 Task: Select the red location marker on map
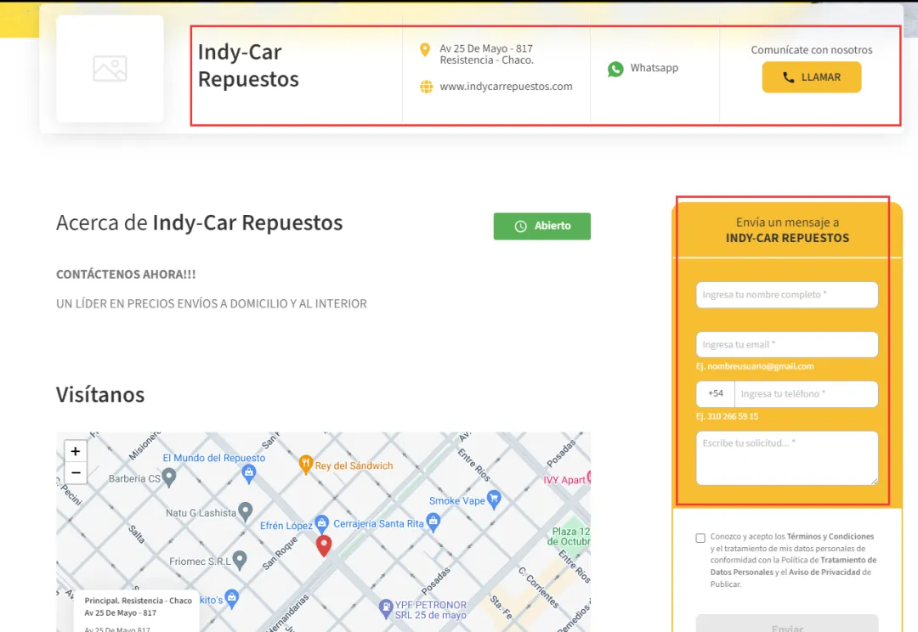[x=324, y=545]
